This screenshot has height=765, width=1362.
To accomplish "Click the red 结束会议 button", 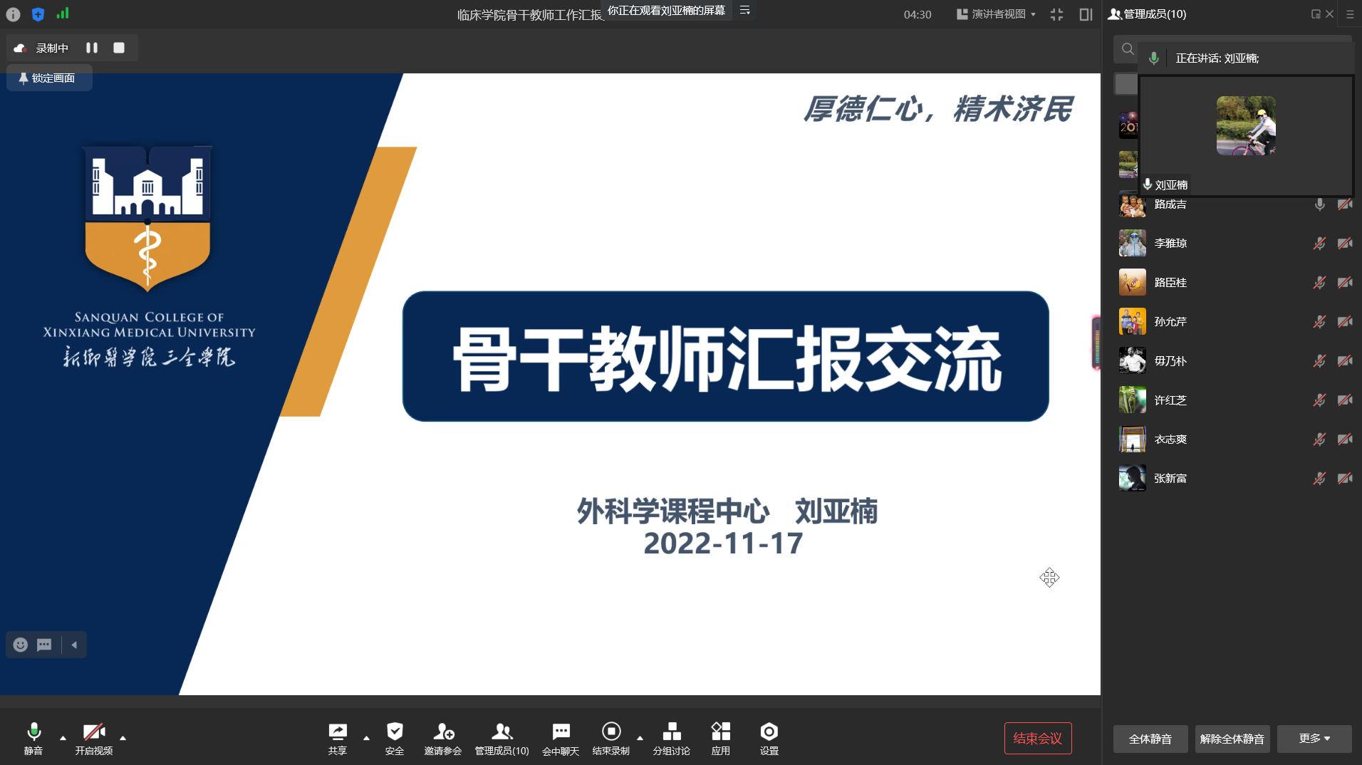I will 1037,739.
